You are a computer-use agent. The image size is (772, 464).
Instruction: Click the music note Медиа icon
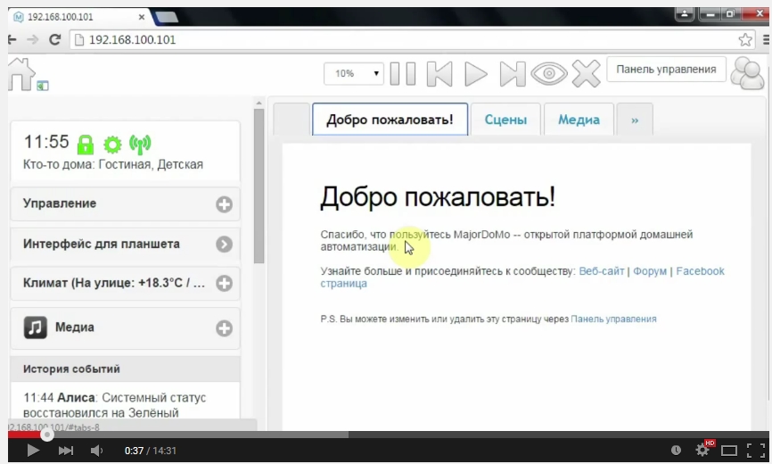click(36, 327)
